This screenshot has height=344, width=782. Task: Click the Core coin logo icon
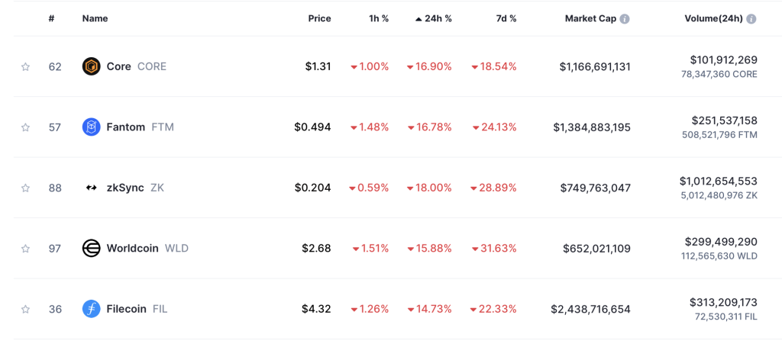point(92,66)
